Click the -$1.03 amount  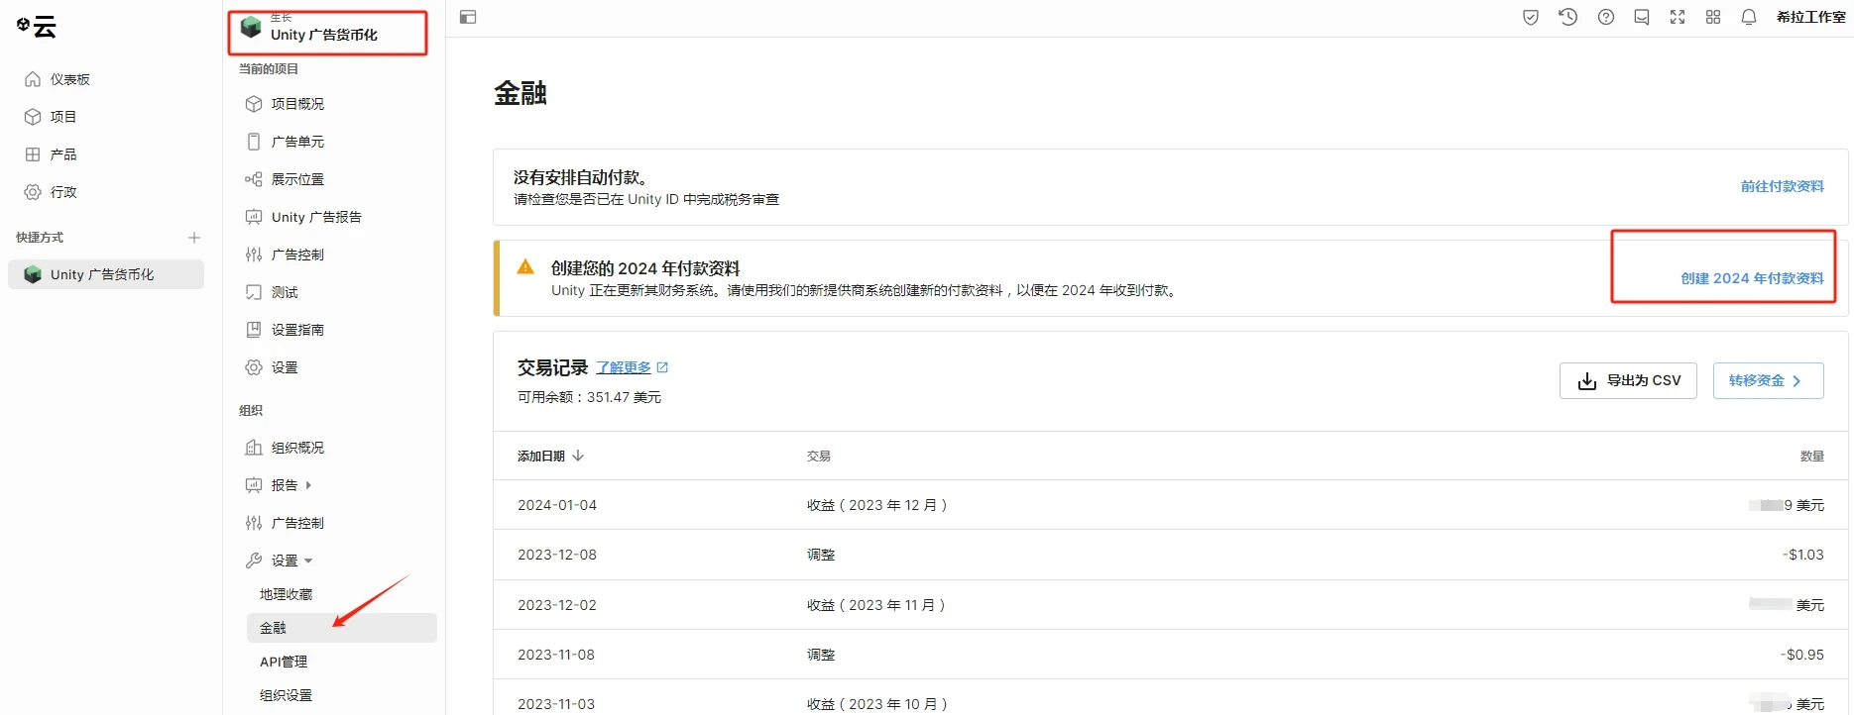[x=1802, y=555]
